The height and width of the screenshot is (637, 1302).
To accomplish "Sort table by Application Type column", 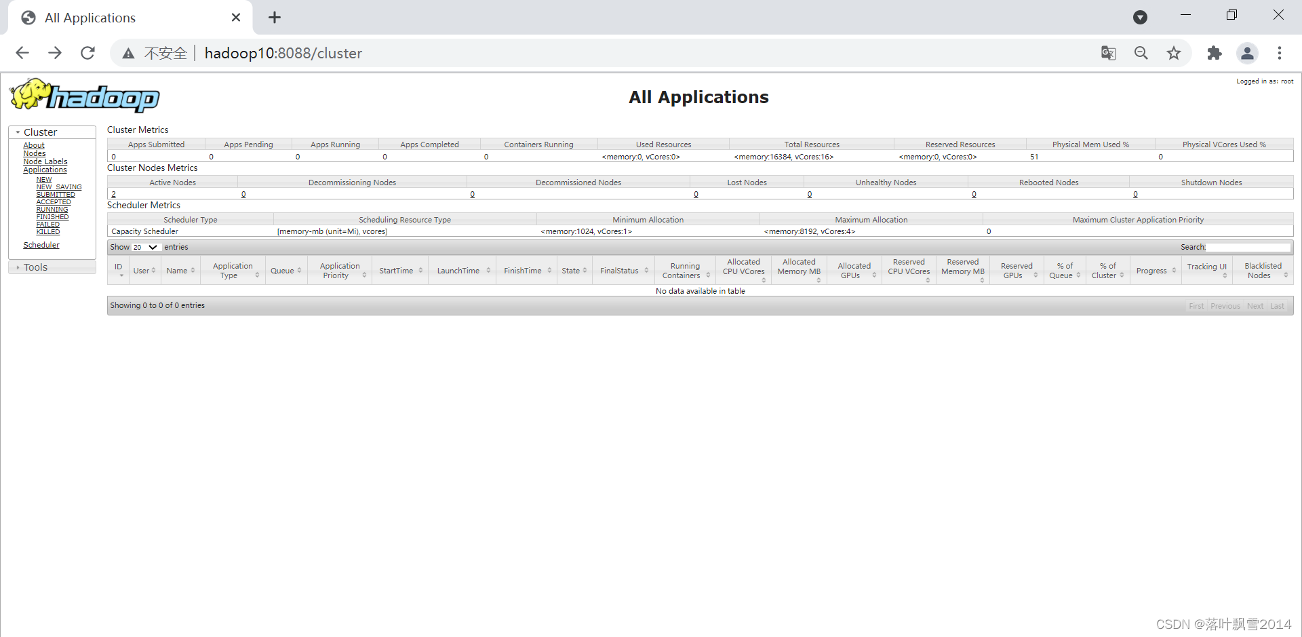I will tap(233, 270).
